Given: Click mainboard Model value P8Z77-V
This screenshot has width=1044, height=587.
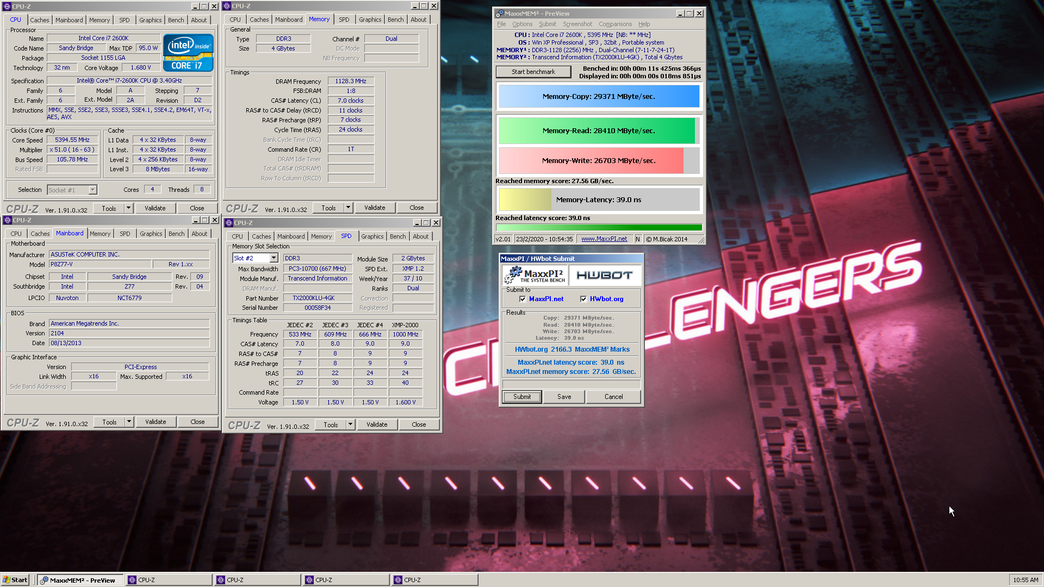Looking at the screenshot, I should [100, 264].
